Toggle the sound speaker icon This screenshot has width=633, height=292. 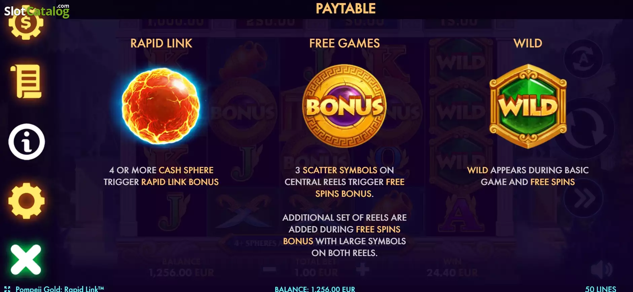pos(601,270)
